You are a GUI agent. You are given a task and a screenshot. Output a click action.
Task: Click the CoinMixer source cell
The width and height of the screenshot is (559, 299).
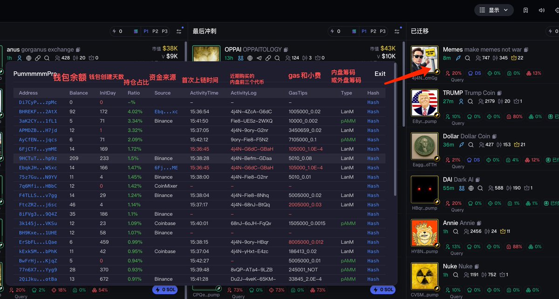coord(165,186)
